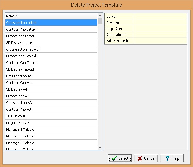Screen dimensions: 193x167
Task: Click the green checkmark Select button
Action: click(120, 158)
